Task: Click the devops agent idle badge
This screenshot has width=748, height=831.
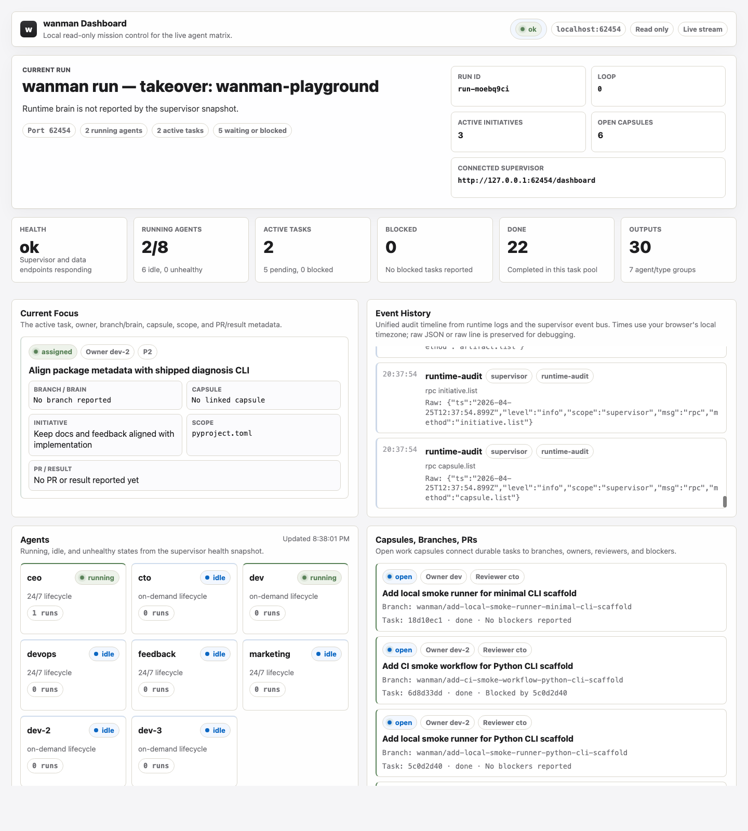Action: coord(104,654)
